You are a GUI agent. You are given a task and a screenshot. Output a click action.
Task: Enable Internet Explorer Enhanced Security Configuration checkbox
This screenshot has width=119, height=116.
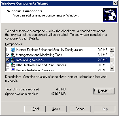click(x=8, y=50)
